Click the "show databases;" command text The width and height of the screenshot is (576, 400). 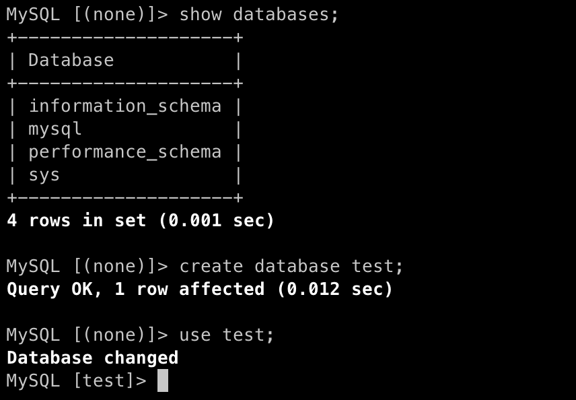[259, 14]
